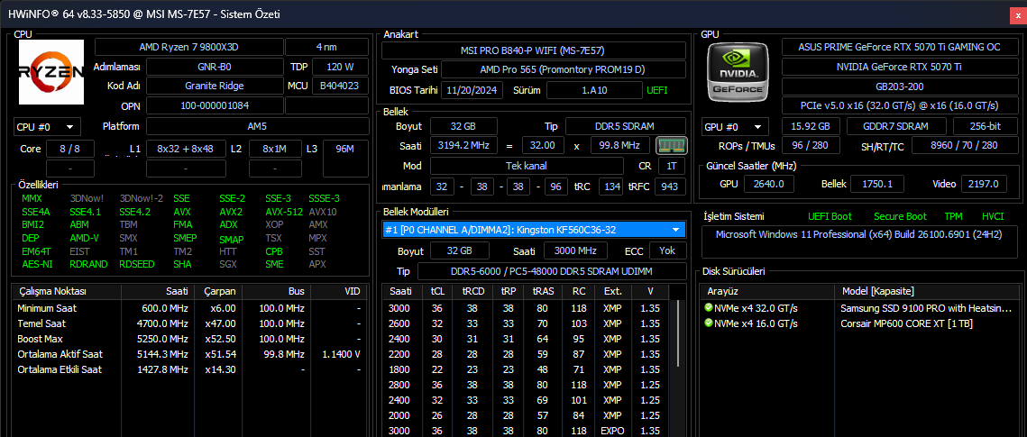Click the PCIe v5.0 x16 link field
This screenshot has width=1027, height=437.
pos(899,105)
